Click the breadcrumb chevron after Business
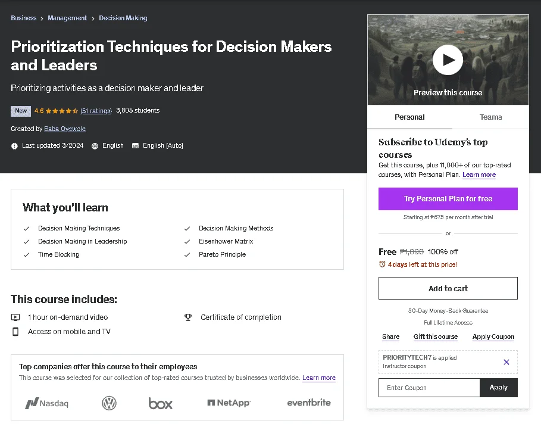Image resolution: width=541 pixels, height=427 pixels. tap(42, 18)
